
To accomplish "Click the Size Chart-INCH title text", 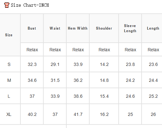I will coord(30,5).
